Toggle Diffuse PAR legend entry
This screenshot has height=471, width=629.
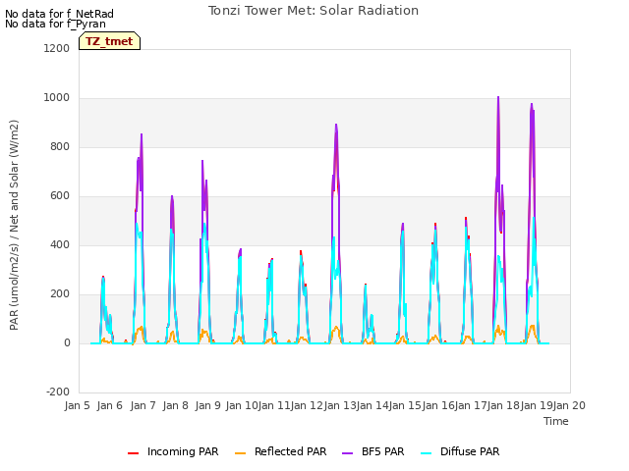460,451
